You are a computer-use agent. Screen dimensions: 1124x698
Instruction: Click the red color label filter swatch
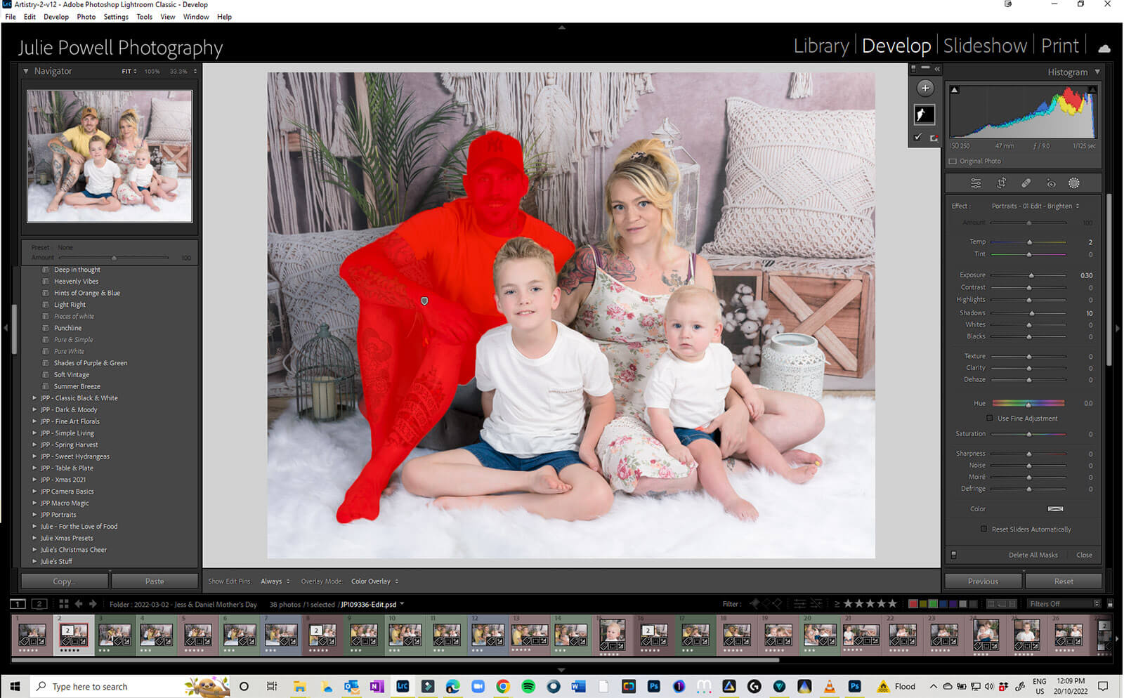coord(913,604)
